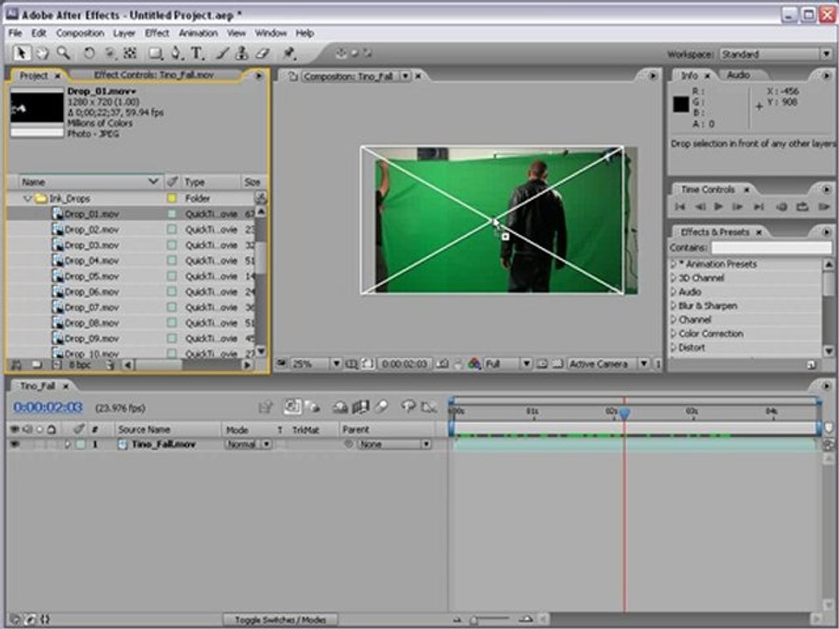
Task: Open the Layer menu
Action: (x=124, y=33)
